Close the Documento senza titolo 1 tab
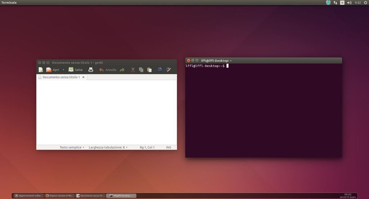369x199 pixels. [83, 77]
